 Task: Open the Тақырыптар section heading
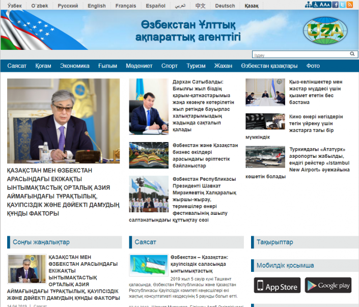pos(275,242)
